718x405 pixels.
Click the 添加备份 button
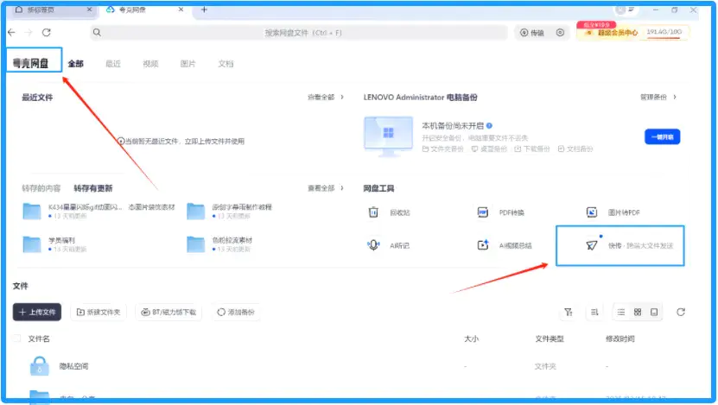pos(236,312)
